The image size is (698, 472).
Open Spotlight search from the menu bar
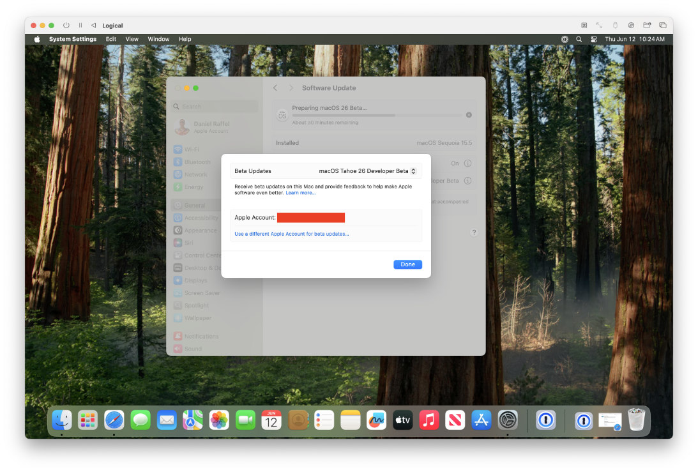(579, 39)
